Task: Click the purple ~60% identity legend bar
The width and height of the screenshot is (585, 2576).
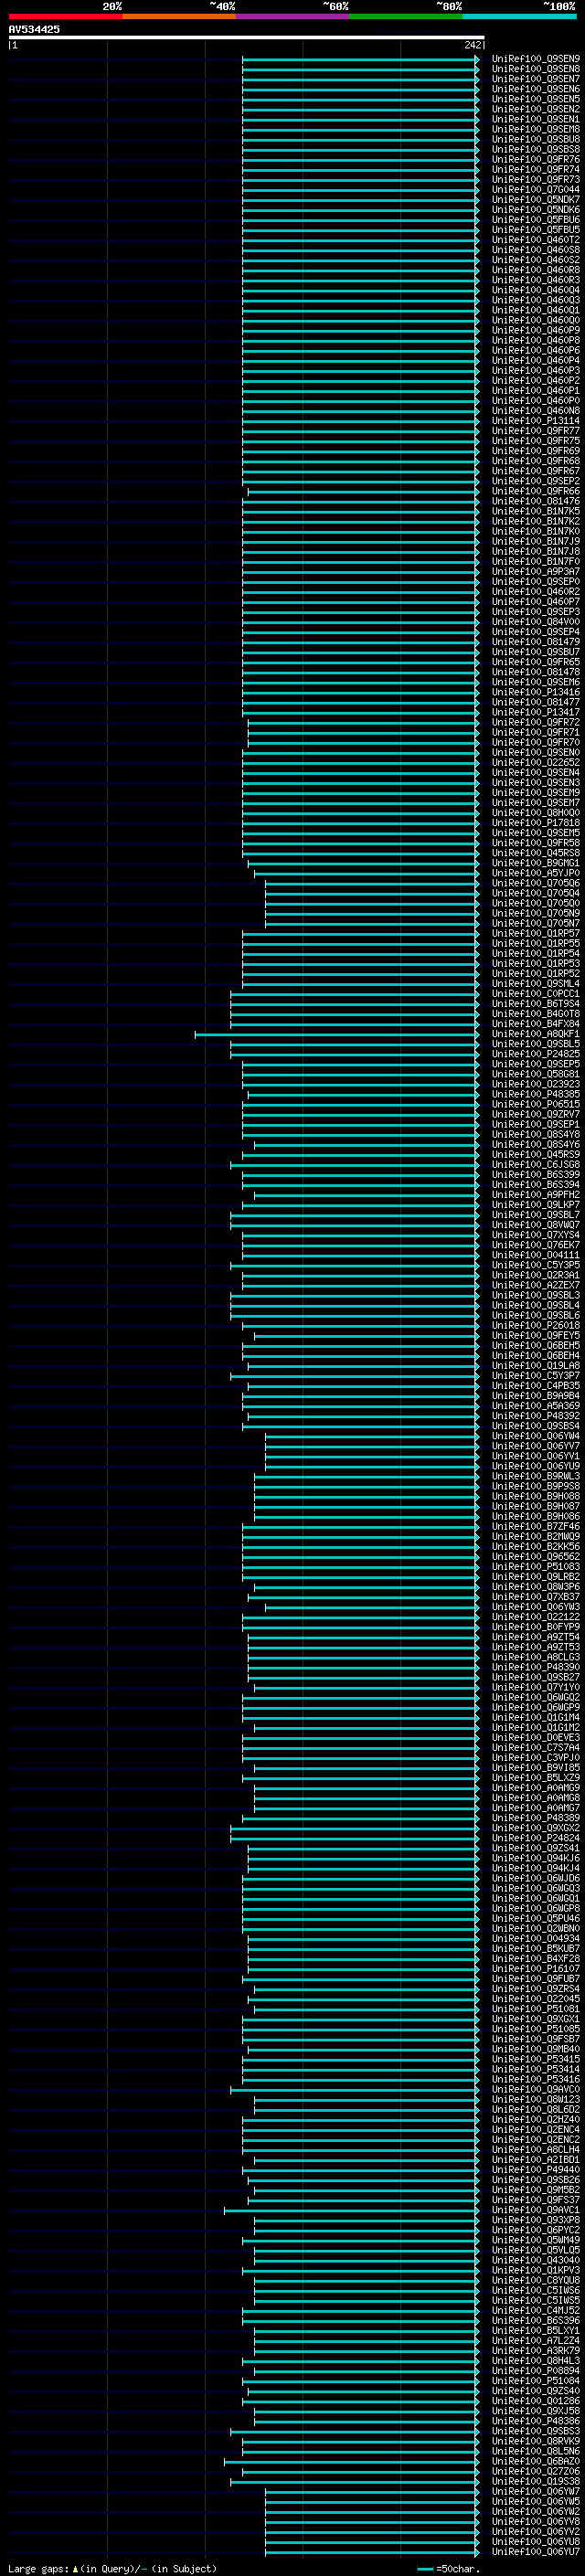Action: (x=292, y=16)
